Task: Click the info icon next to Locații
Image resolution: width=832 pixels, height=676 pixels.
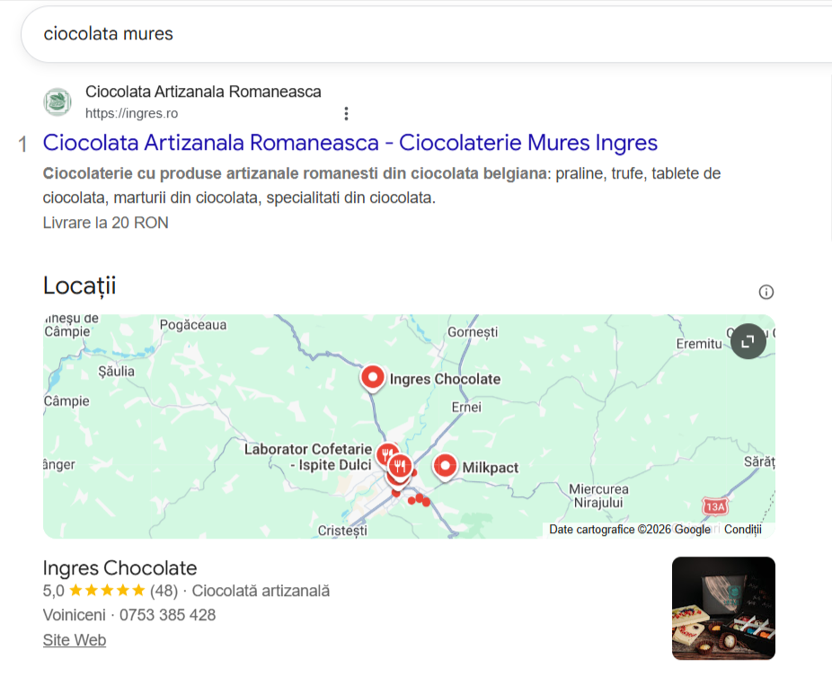Action: [x=766, y=292]
